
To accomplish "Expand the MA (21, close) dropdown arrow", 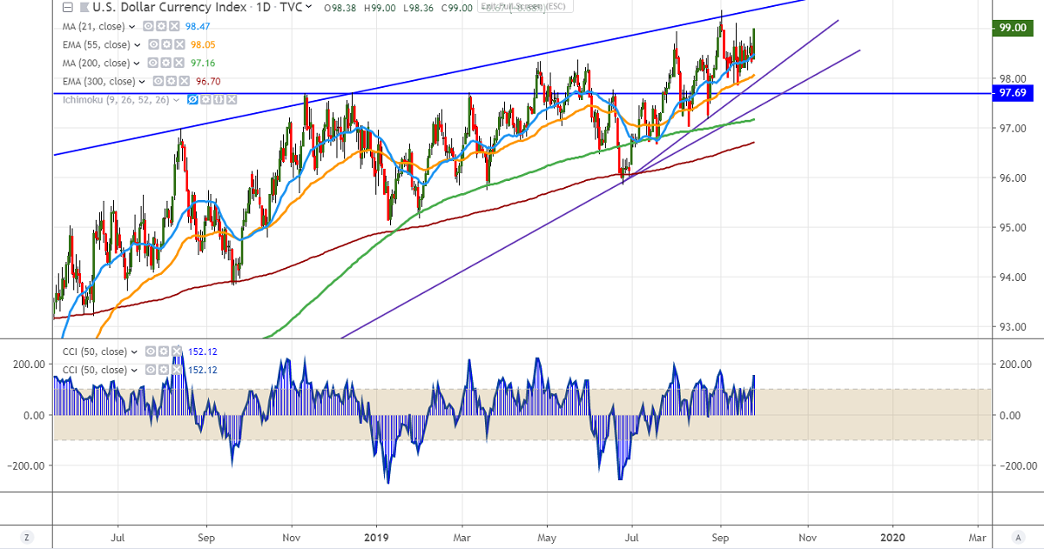I will [x=131, y=27].
